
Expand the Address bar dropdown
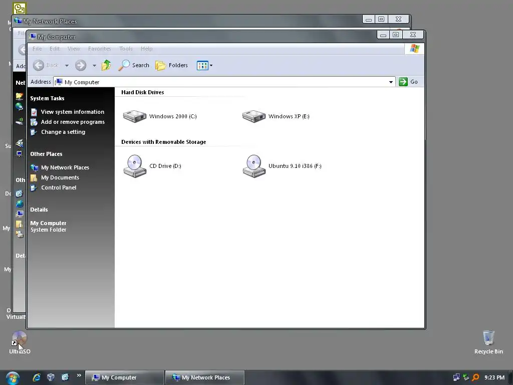coord(391,82)
